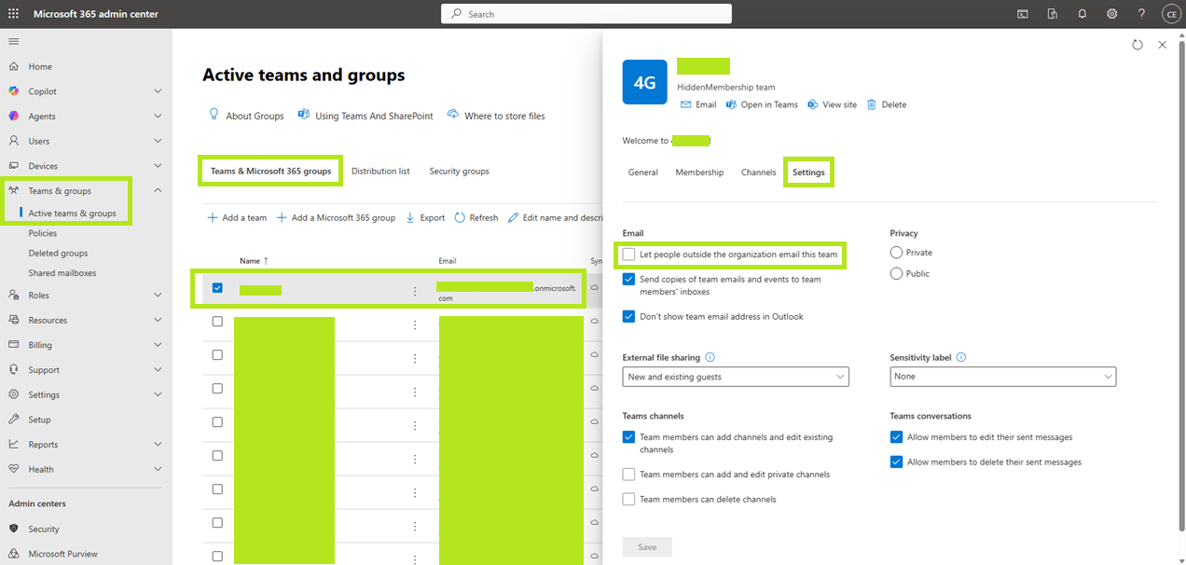
Task: Select Teams & Microsoft 365 groups tab
Action: (x=270, y=172)
